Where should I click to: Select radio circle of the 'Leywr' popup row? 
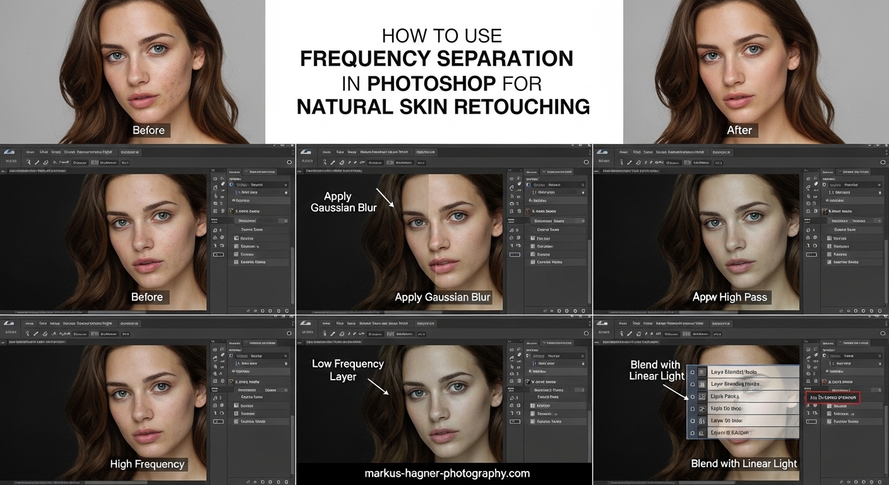(693, 385)
